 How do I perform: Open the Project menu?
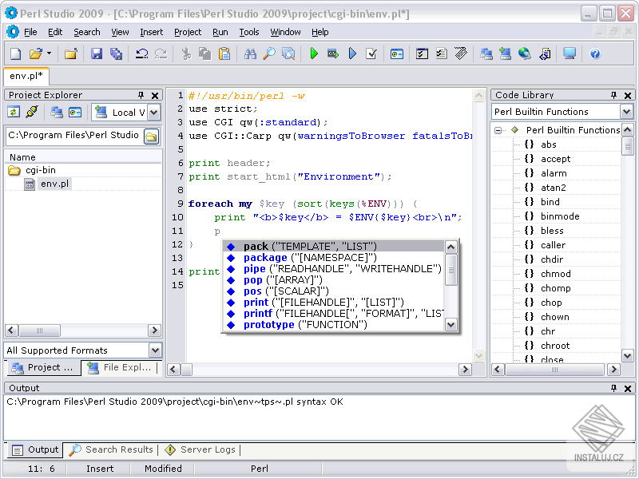[x=187, y=32]
